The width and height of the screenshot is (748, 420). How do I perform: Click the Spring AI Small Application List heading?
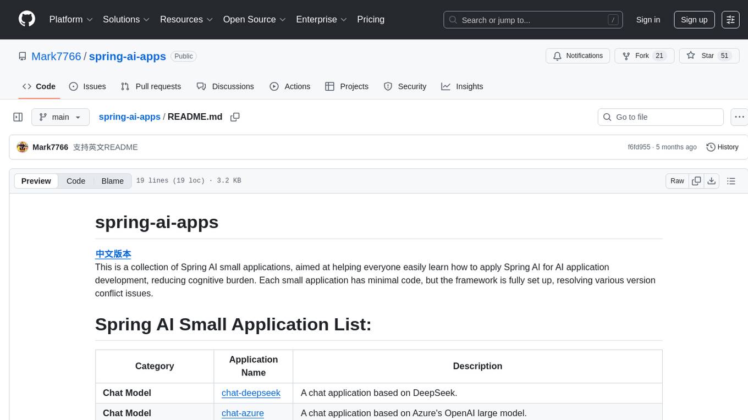233,324
